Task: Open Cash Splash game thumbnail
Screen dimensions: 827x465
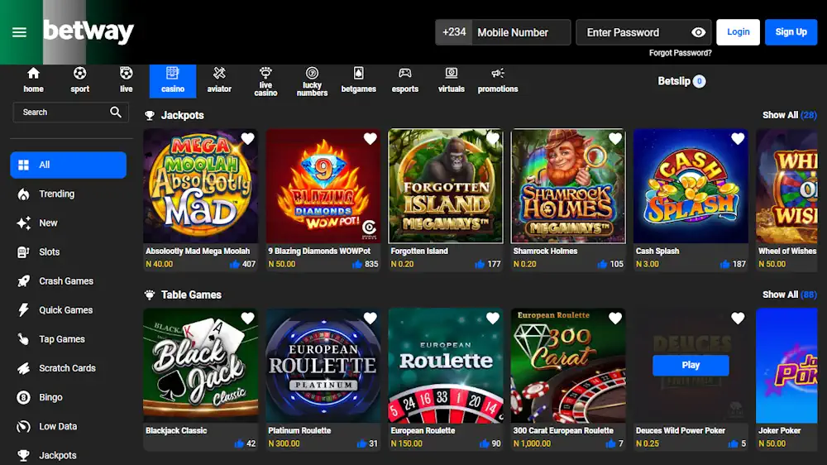Action: pyautogui.click(x=691, y=186)
